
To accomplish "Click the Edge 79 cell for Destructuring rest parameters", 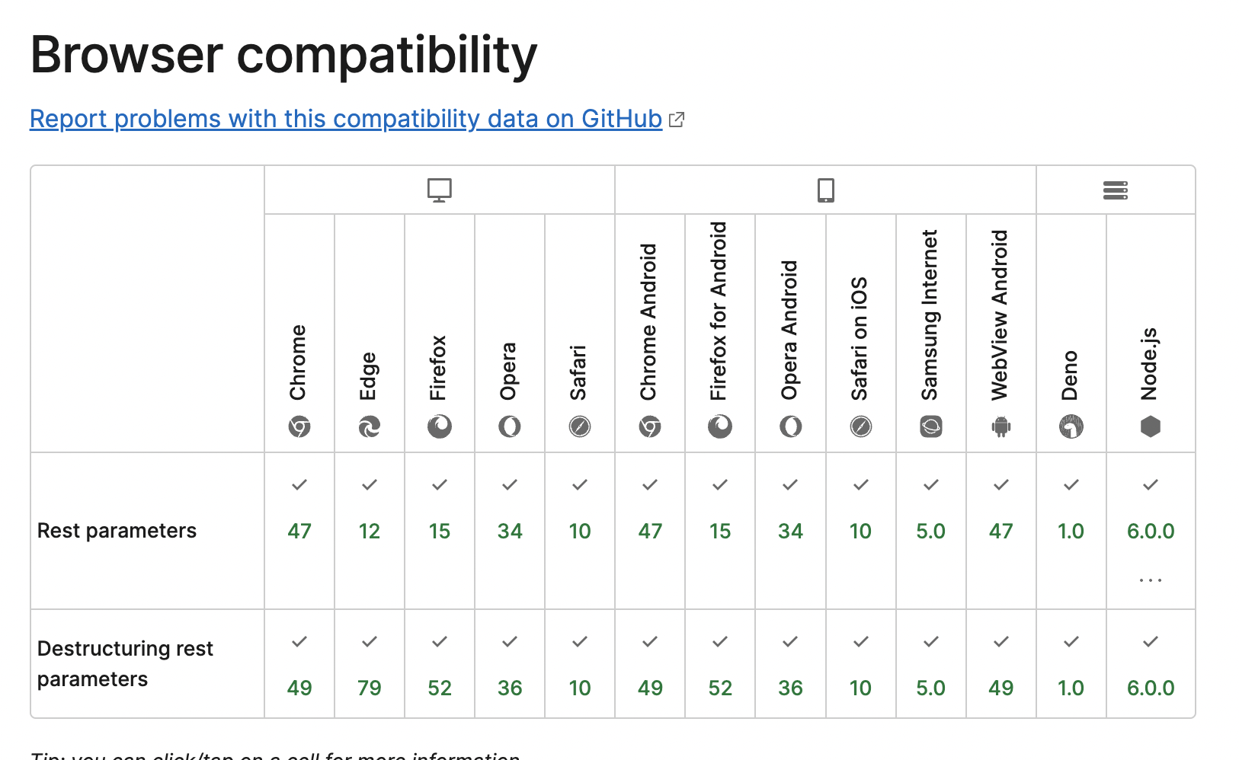I will coord(370,687).
